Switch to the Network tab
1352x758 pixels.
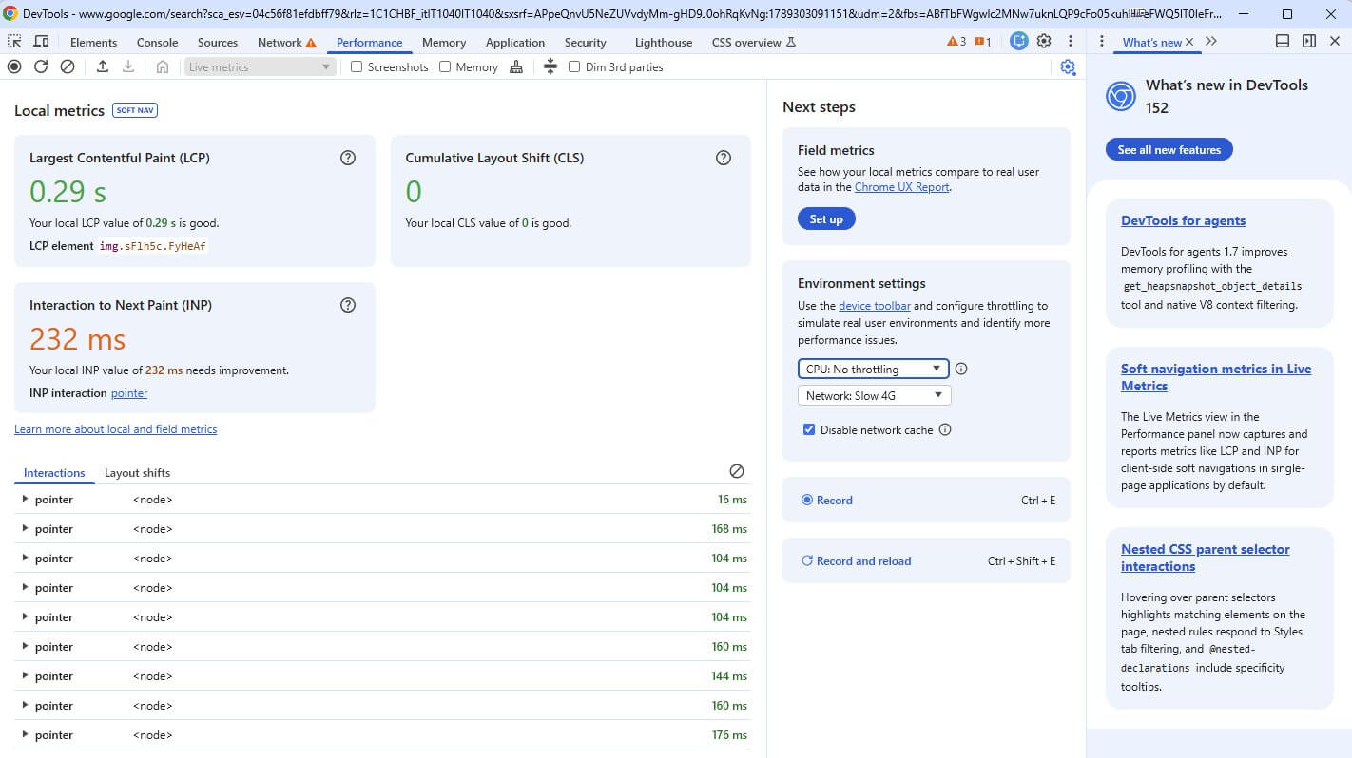pos(280,42)
